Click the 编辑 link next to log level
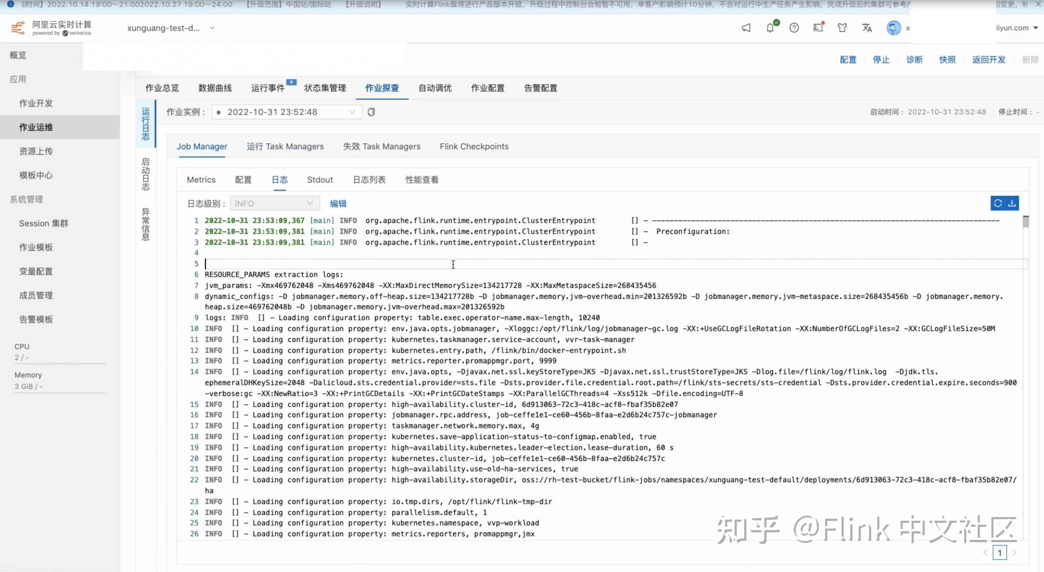The height and width of the screenshot is (572, 1044). tap(338, 204)
